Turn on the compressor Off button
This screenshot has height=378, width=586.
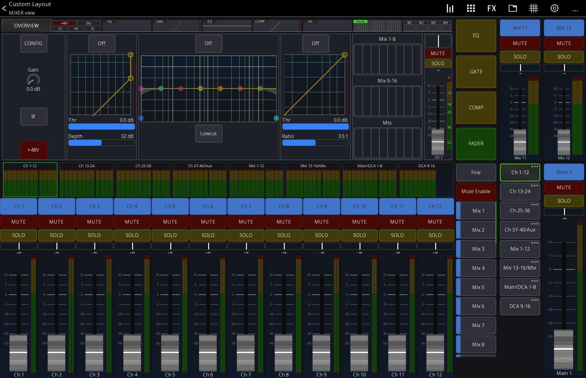(316, 44)
